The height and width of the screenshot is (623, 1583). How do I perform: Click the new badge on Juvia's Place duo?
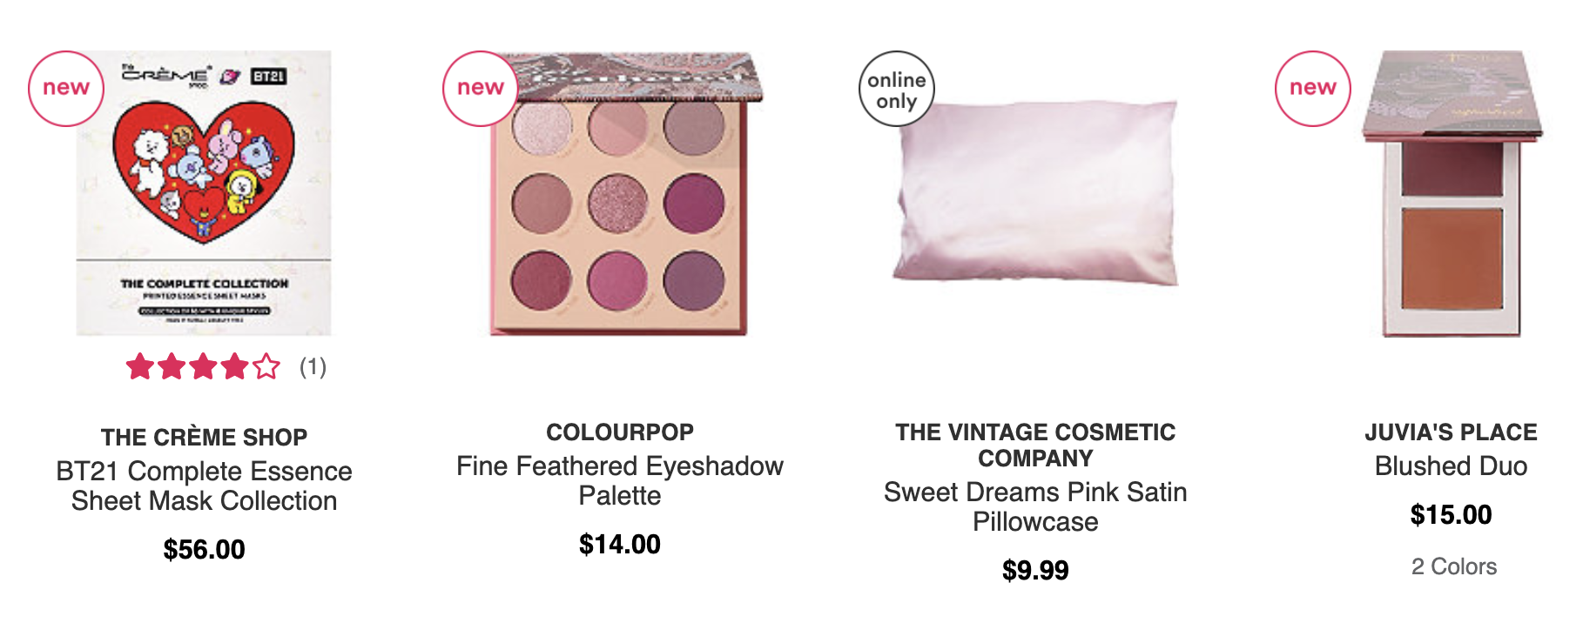coord(1313,88)
